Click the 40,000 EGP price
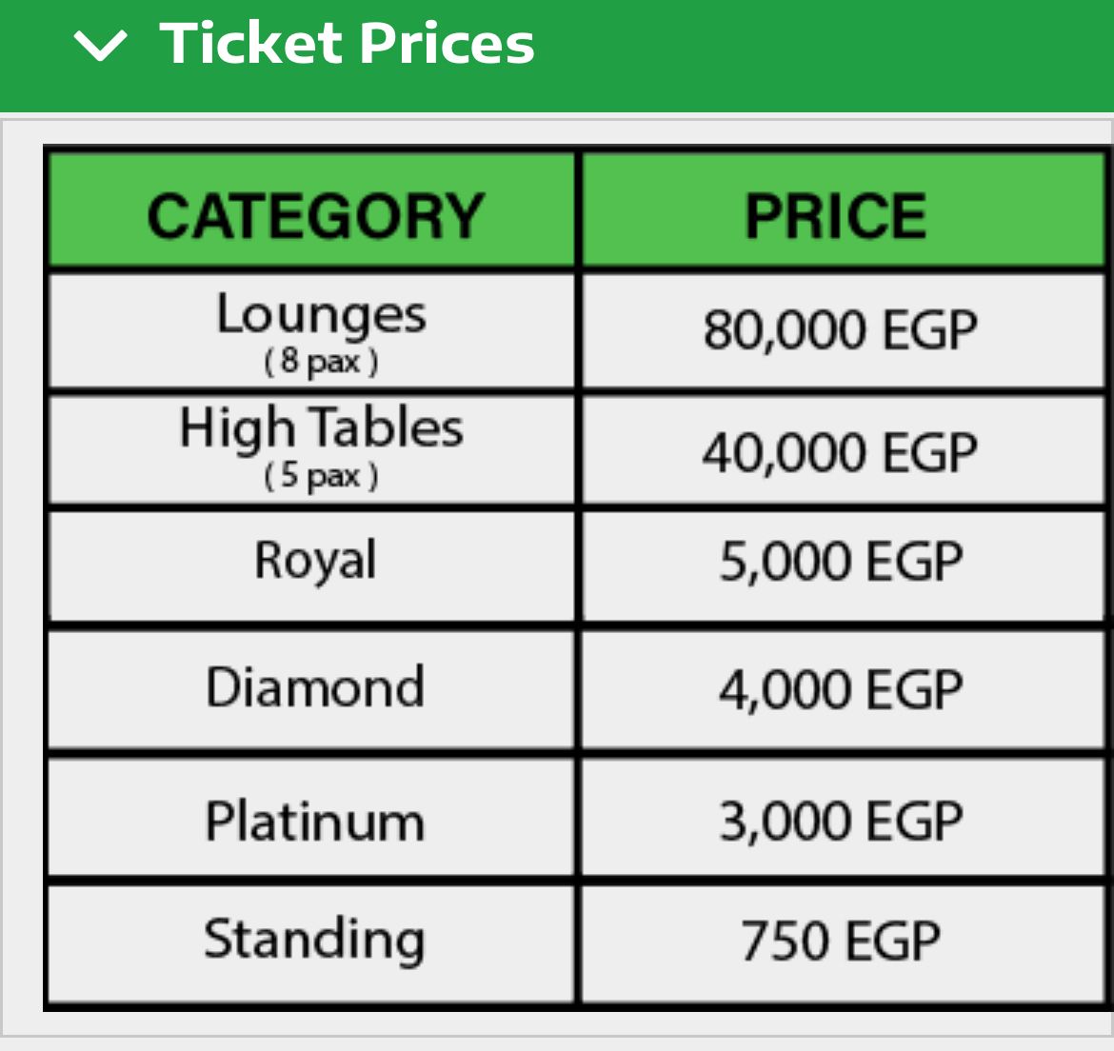 [x=841, y=452]
